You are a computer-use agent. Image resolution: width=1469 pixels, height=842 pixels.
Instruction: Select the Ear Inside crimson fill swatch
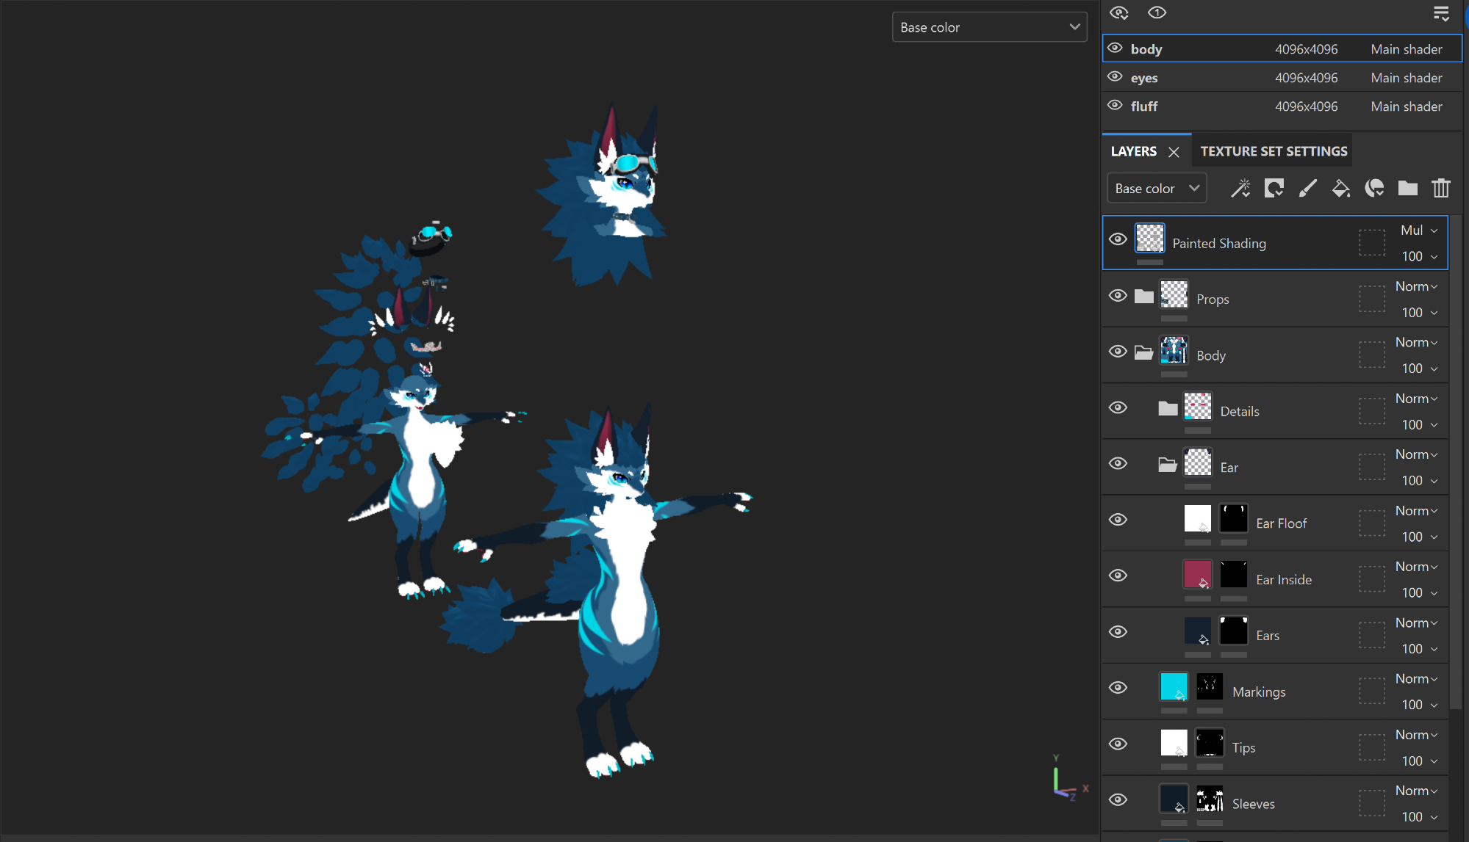pyautogui.click(x=1197, y=574)
